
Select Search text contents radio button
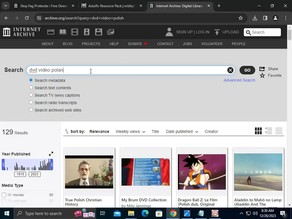tap(31, 88)
